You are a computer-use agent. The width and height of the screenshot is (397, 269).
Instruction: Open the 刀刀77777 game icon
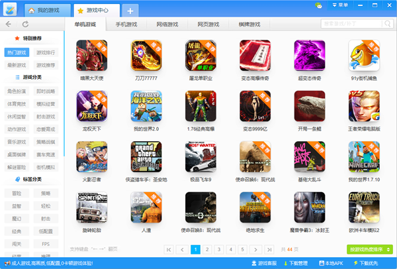[x=146, y=55]
